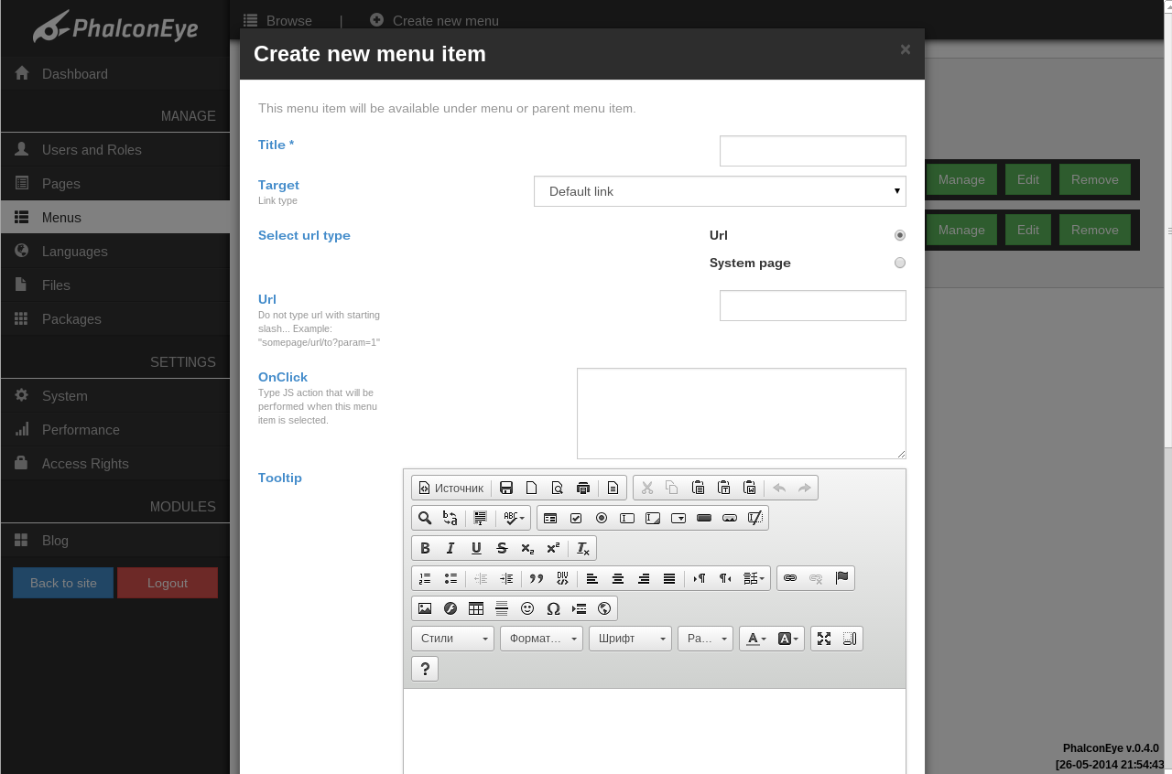The height and width of the screenshot is (774, 1172).
Task: Open Dashboard in the sidebar
Action: 114,74
